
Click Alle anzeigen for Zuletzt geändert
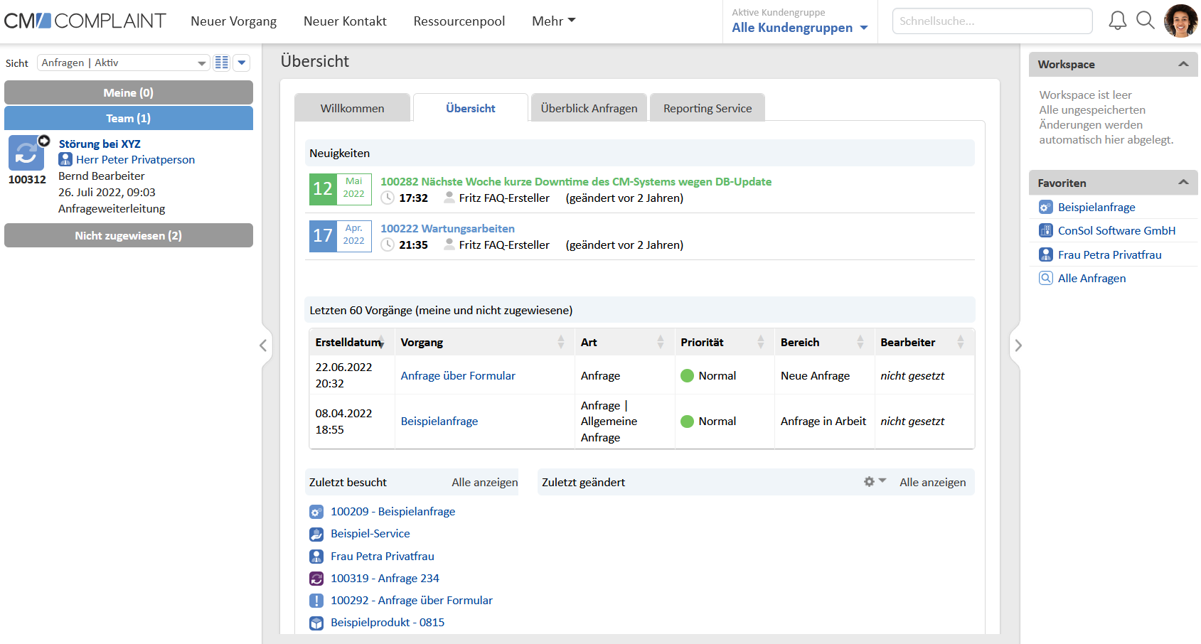(x=933, y=482)
